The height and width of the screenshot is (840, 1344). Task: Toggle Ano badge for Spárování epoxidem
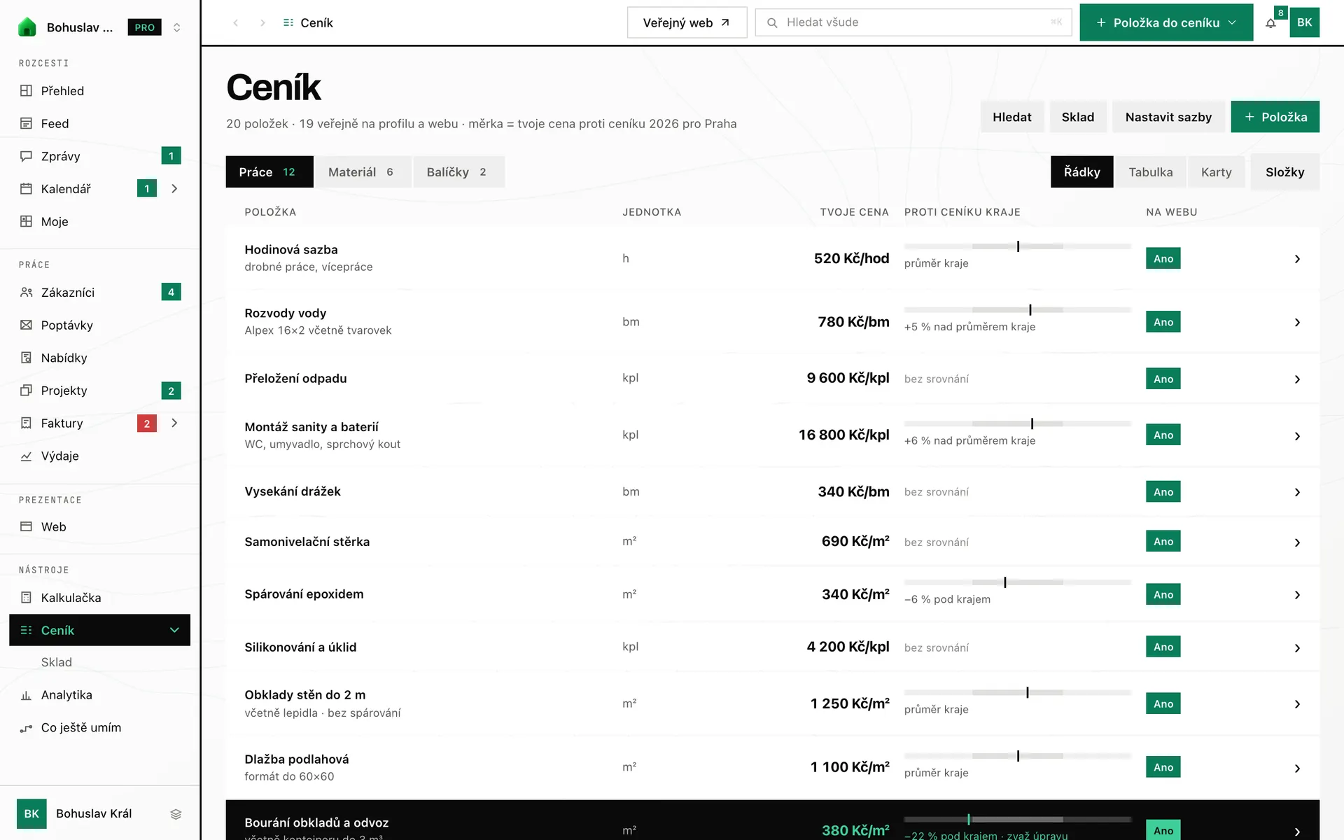click(1163, 594)
